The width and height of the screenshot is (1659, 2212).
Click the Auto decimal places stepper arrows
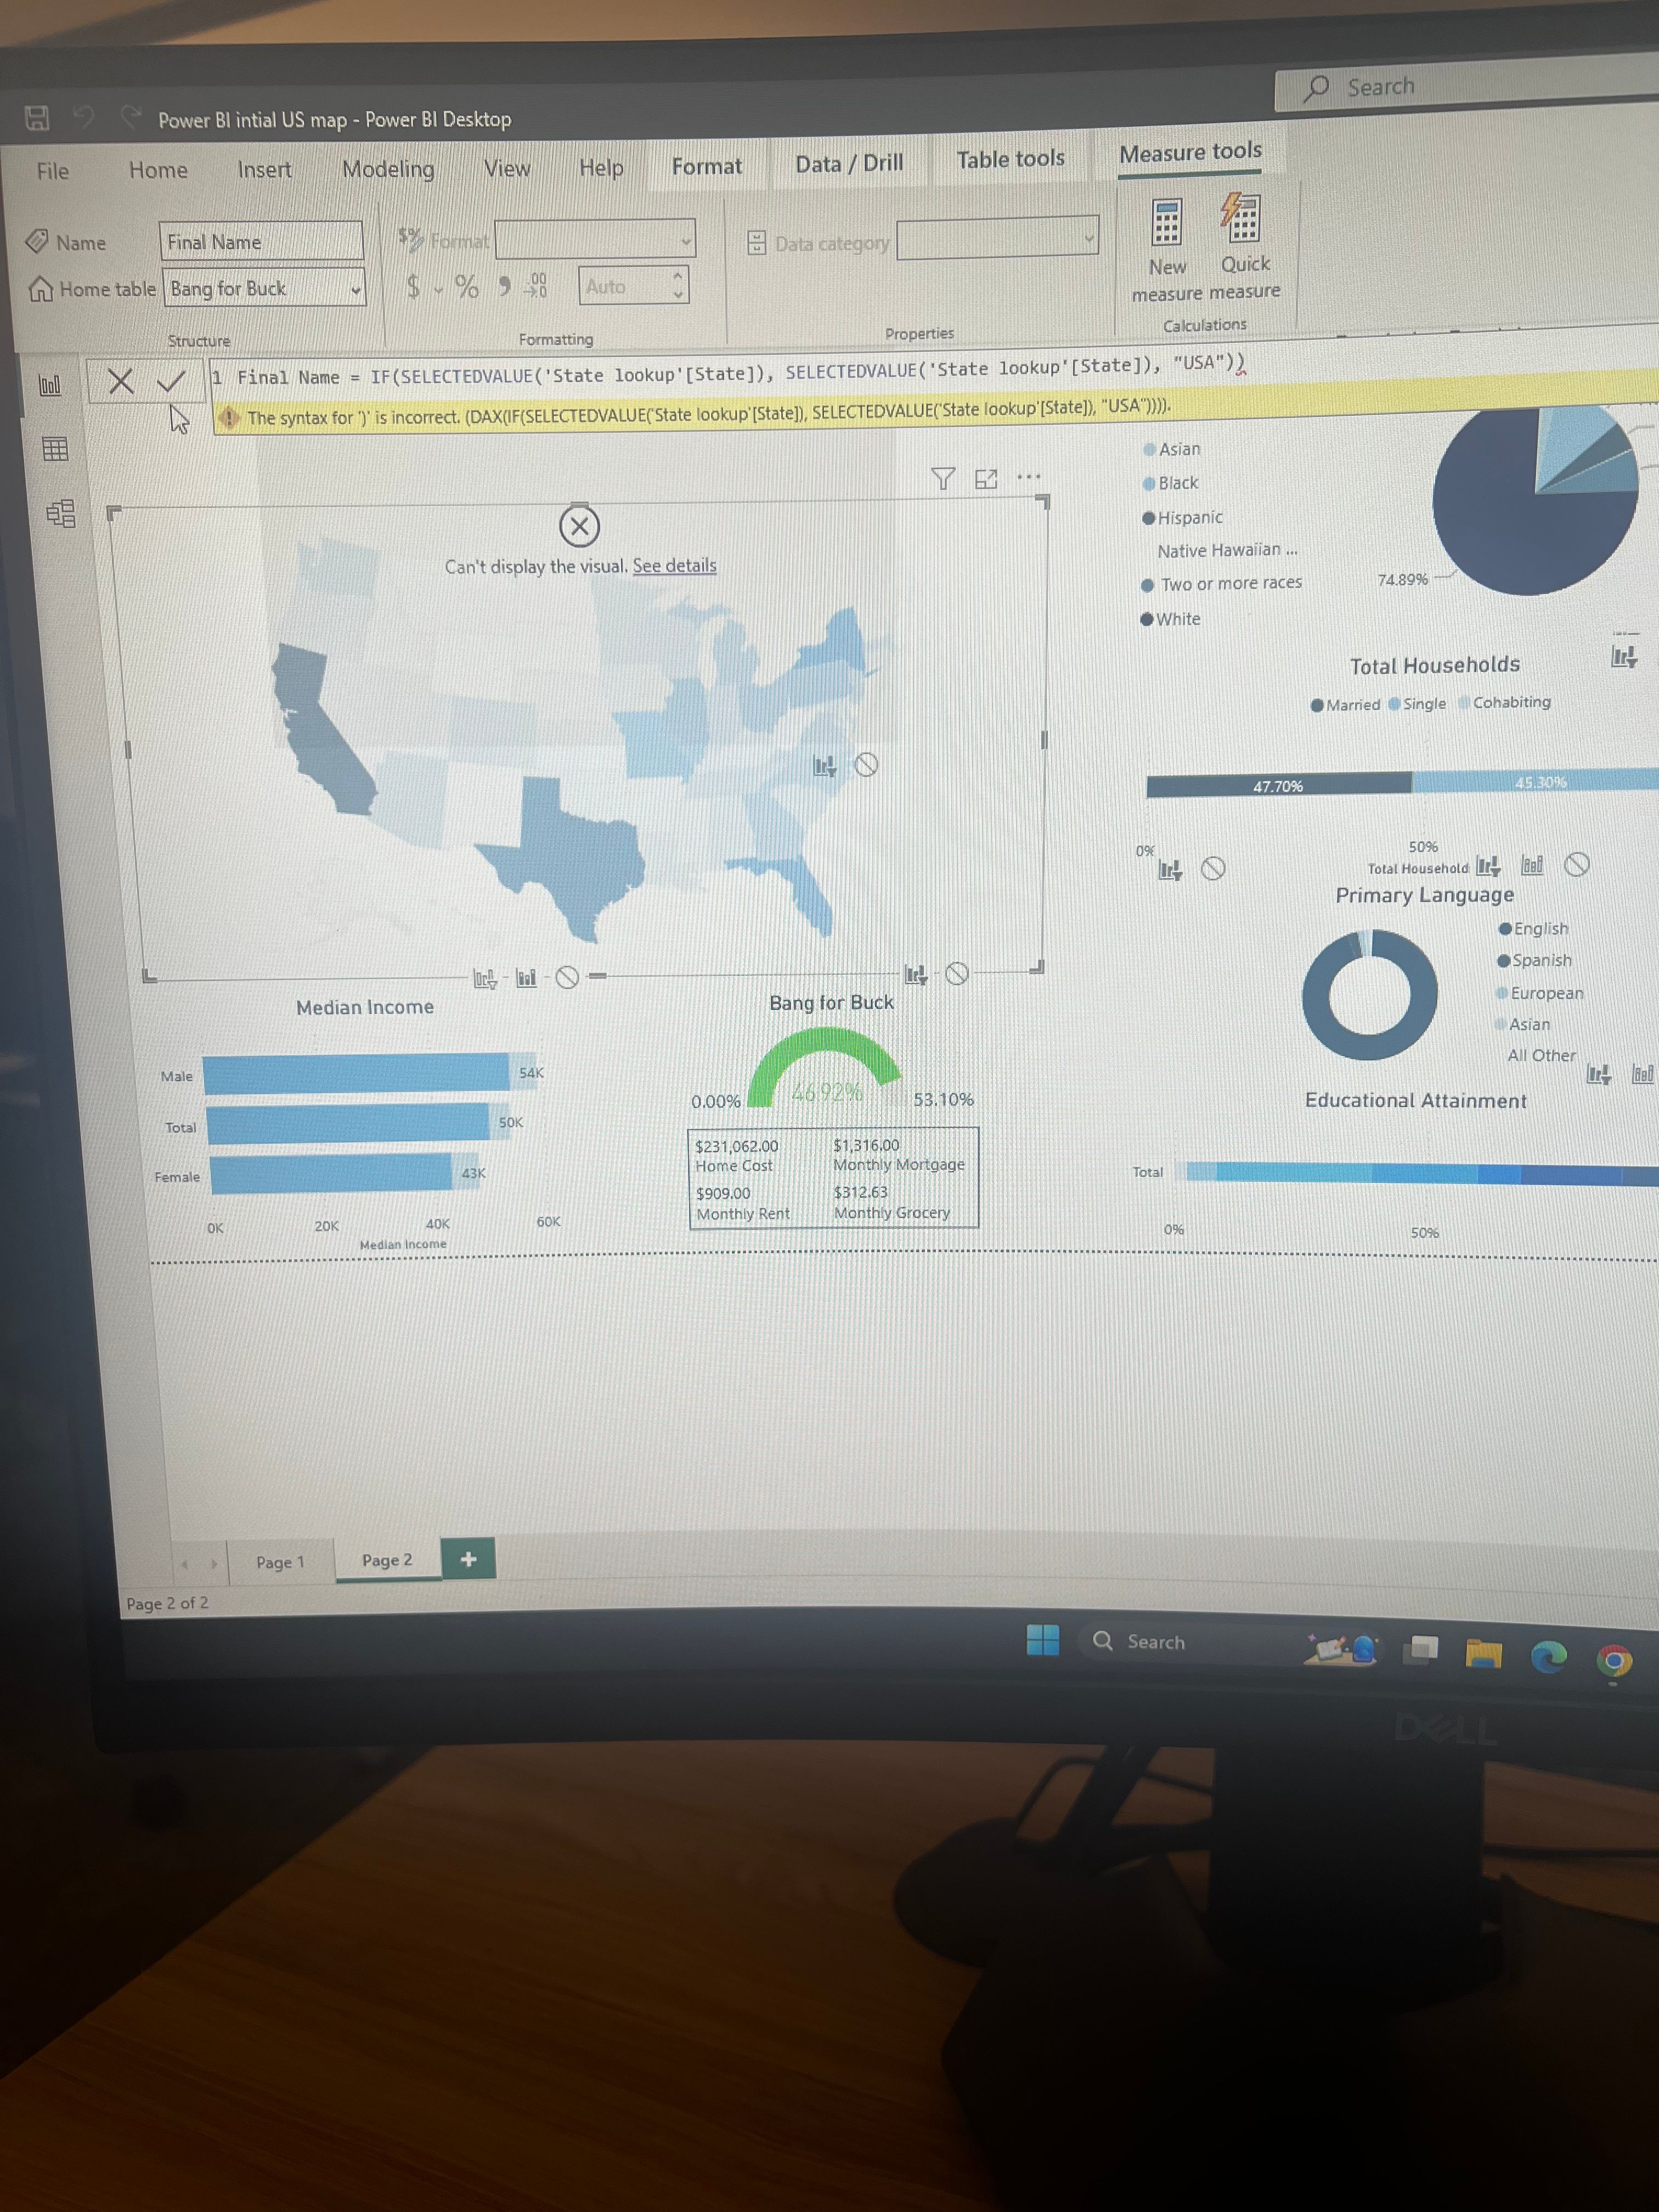(678, 285)
